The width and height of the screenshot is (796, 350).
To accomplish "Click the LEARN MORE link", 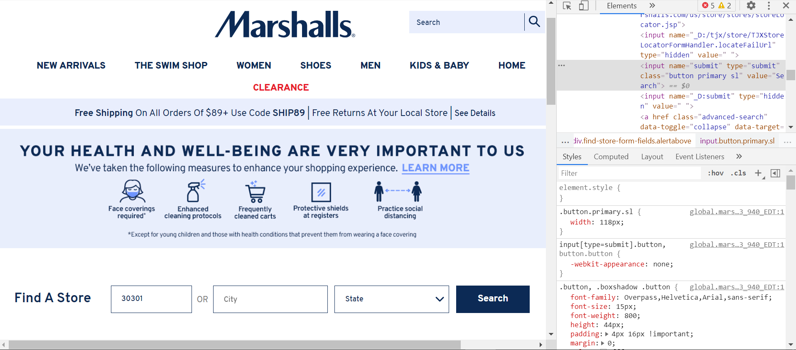I will click(435, 168).
